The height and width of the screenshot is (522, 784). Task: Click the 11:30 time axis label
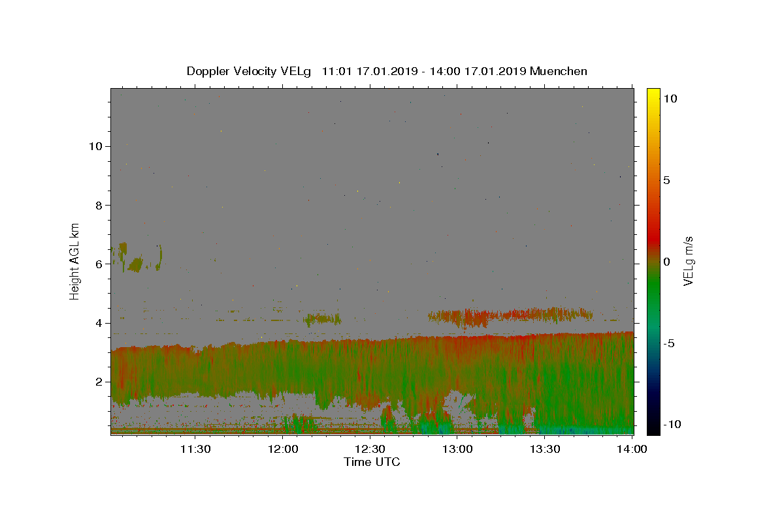pos(195,449)
